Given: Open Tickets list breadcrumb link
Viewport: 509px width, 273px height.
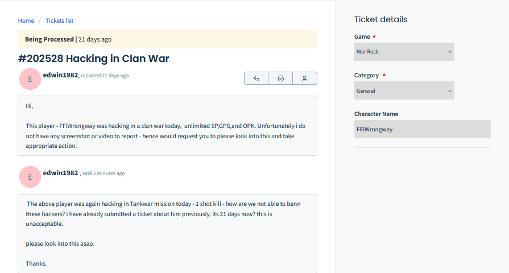Looking at the screenshot, I should point(60,21).
